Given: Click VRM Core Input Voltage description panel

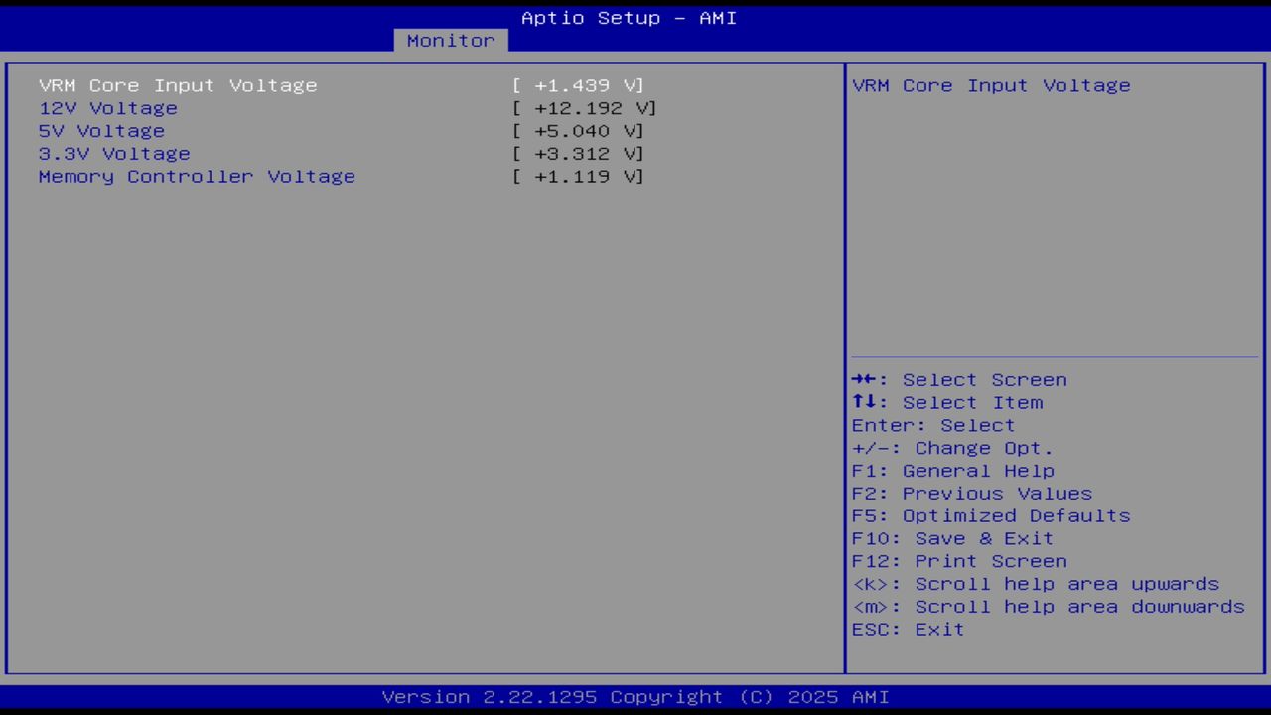Looking at the screenshot, I should pos(991,85).
